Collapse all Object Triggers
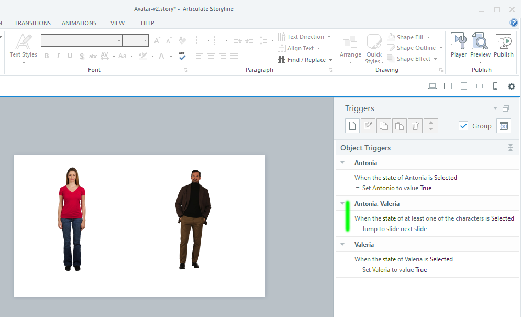The height and width of the screenshot is (317, 521). (x=511, y=148)
